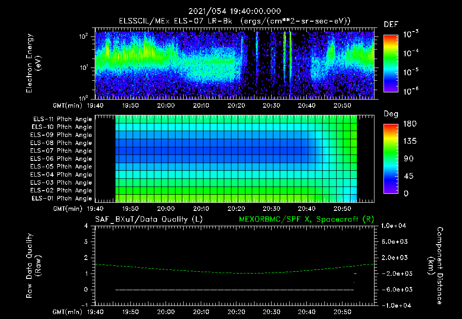Click GMT(min) label under the data quality panel
The height and width of the screenshot is (319, 462).
68,312
